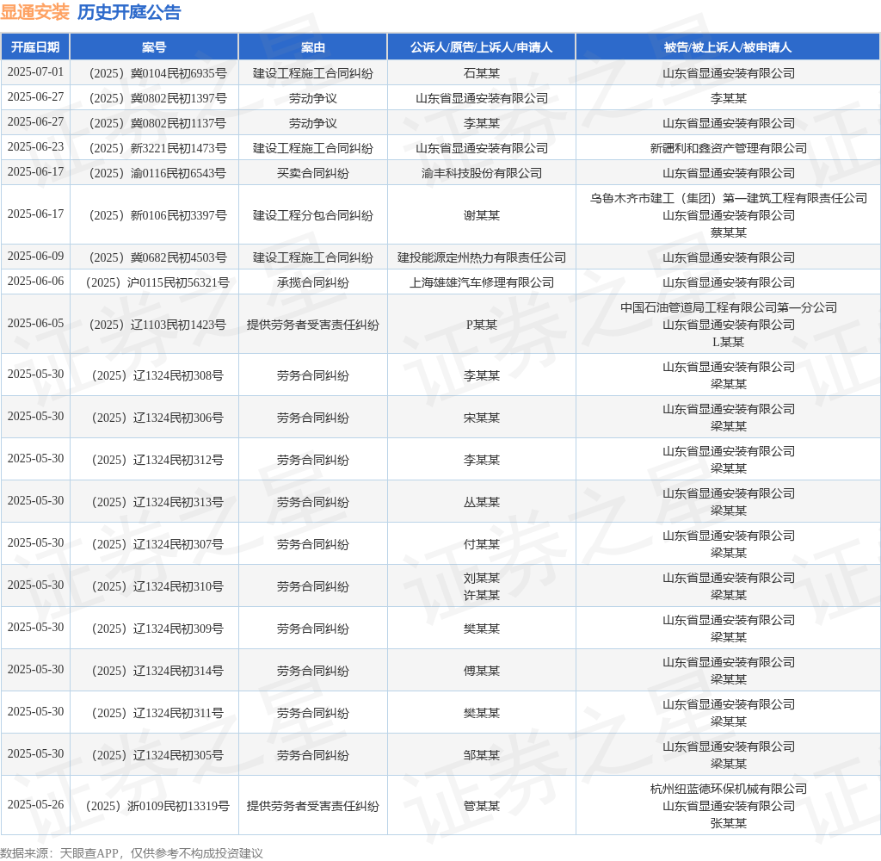
Task: Click the 承揽合同纠纷 cause cell
Action: click(x=313, y=282)
